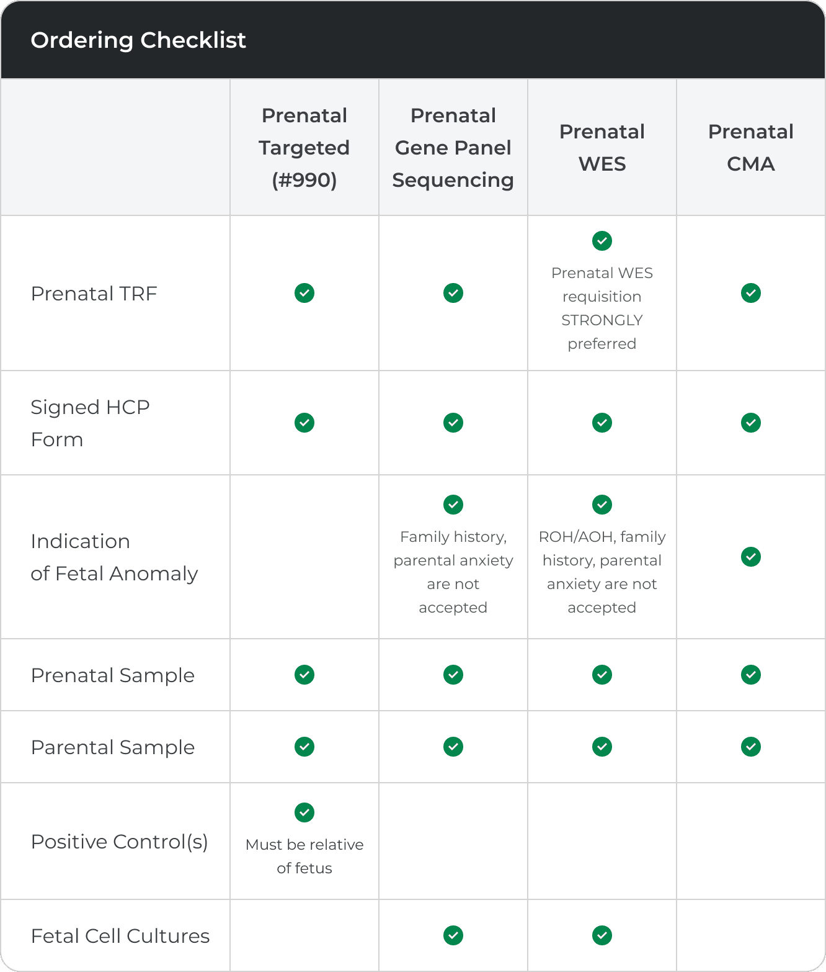
Task: Click Signed HCP Form checkmark under Prenatal WES
Action: click(x=602, y=423)
